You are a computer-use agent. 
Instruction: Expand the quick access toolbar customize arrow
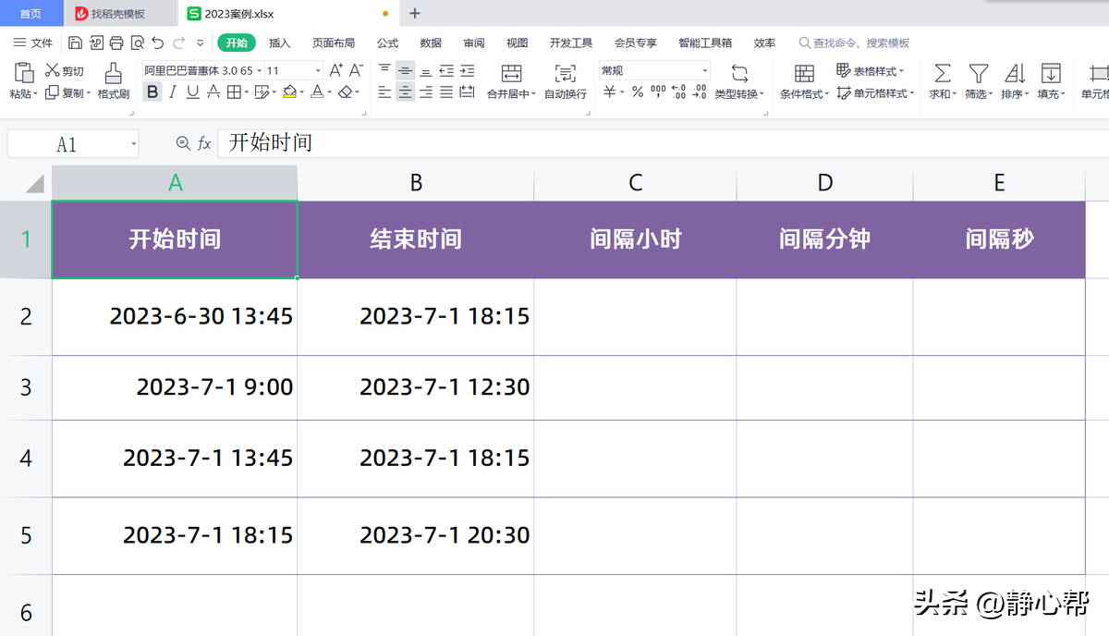pos(200,43)
